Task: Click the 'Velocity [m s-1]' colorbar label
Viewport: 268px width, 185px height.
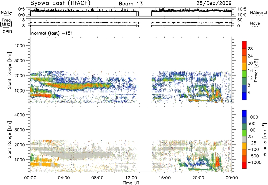Action: (x=265, y=139)
